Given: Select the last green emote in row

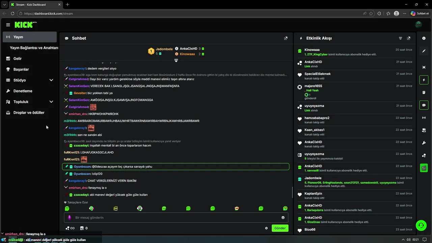Looking at the screenshot, I should 285,209.
